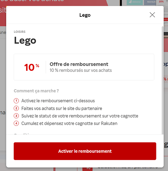Click the step 1 circled number icon
Image resolution: width=168 pixels, height=171 pixels.
coord(16,101)
